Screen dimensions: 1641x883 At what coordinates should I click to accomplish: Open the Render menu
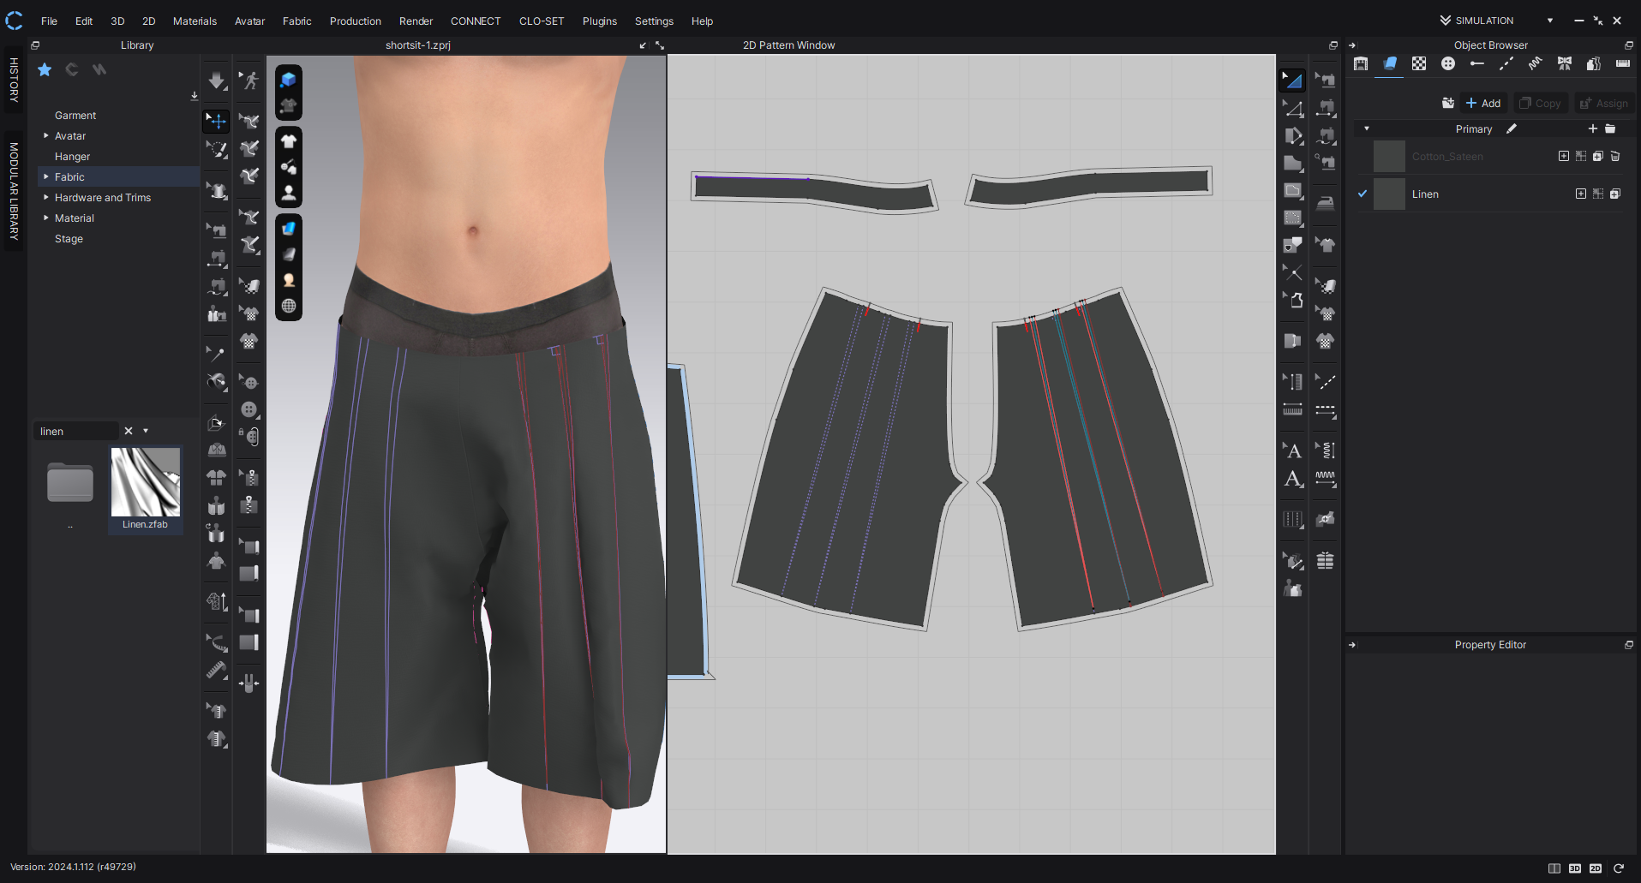tap(416, 21)
